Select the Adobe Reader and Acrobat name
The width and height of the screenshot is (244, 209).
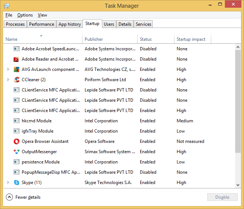click(50, 59)
